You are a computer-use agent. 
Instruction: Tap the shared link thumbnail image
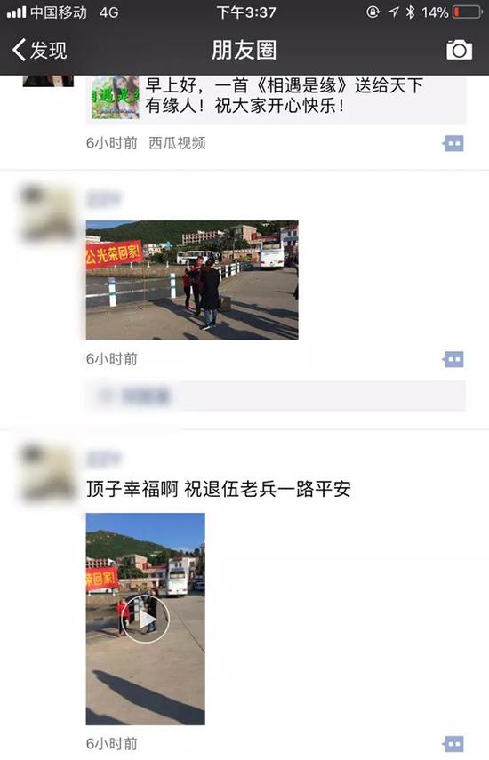point(116,97)
